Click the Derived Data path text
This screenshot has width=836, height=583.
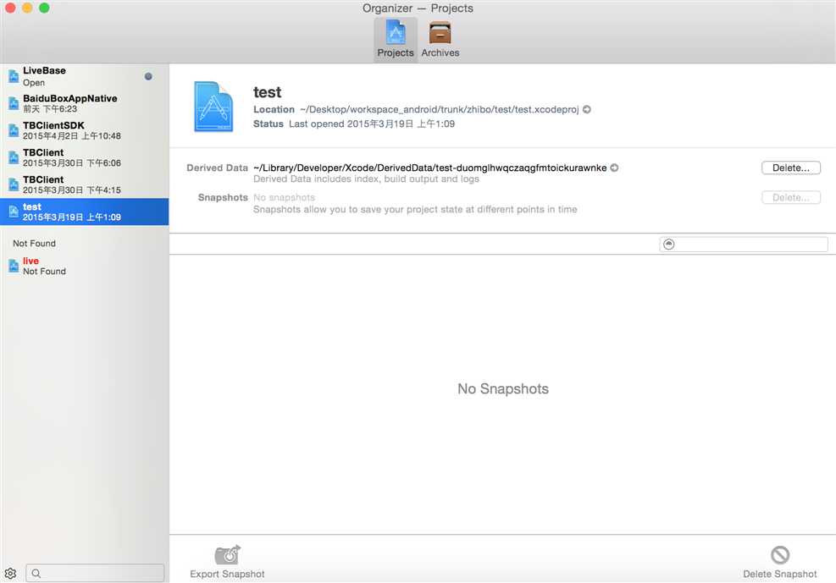[429, 168]
